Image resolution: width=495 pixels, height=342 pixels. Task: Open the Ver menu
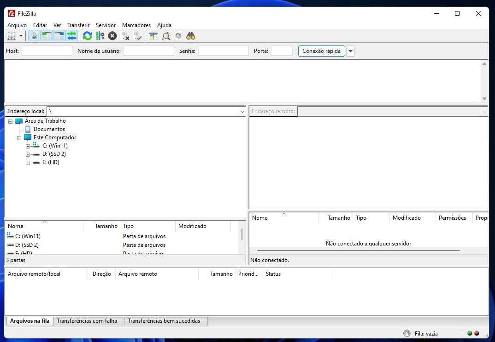(x=57, y=25)
